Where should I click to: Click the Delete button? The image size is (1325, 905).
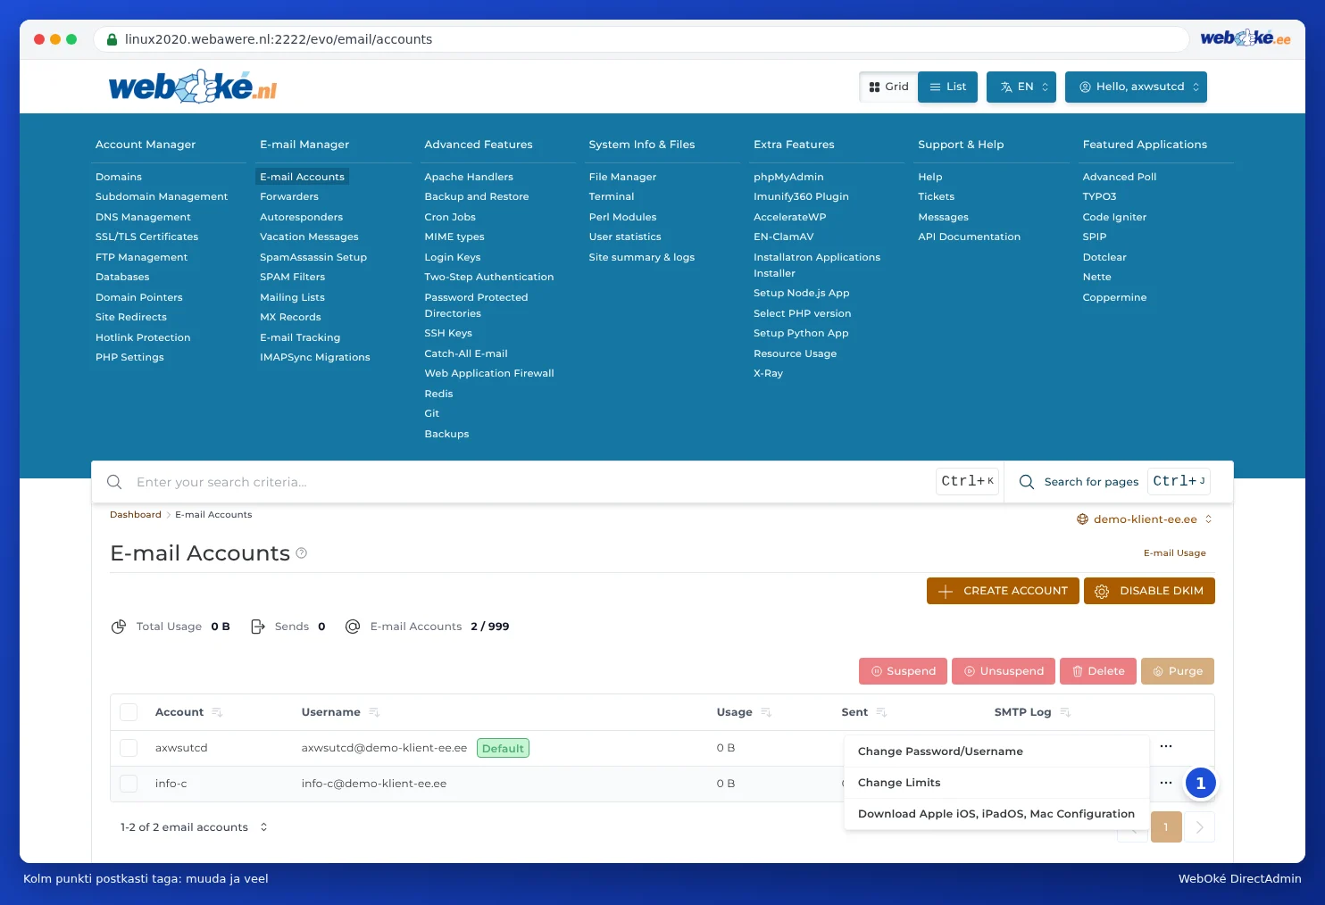click(x=1098, y=671)
